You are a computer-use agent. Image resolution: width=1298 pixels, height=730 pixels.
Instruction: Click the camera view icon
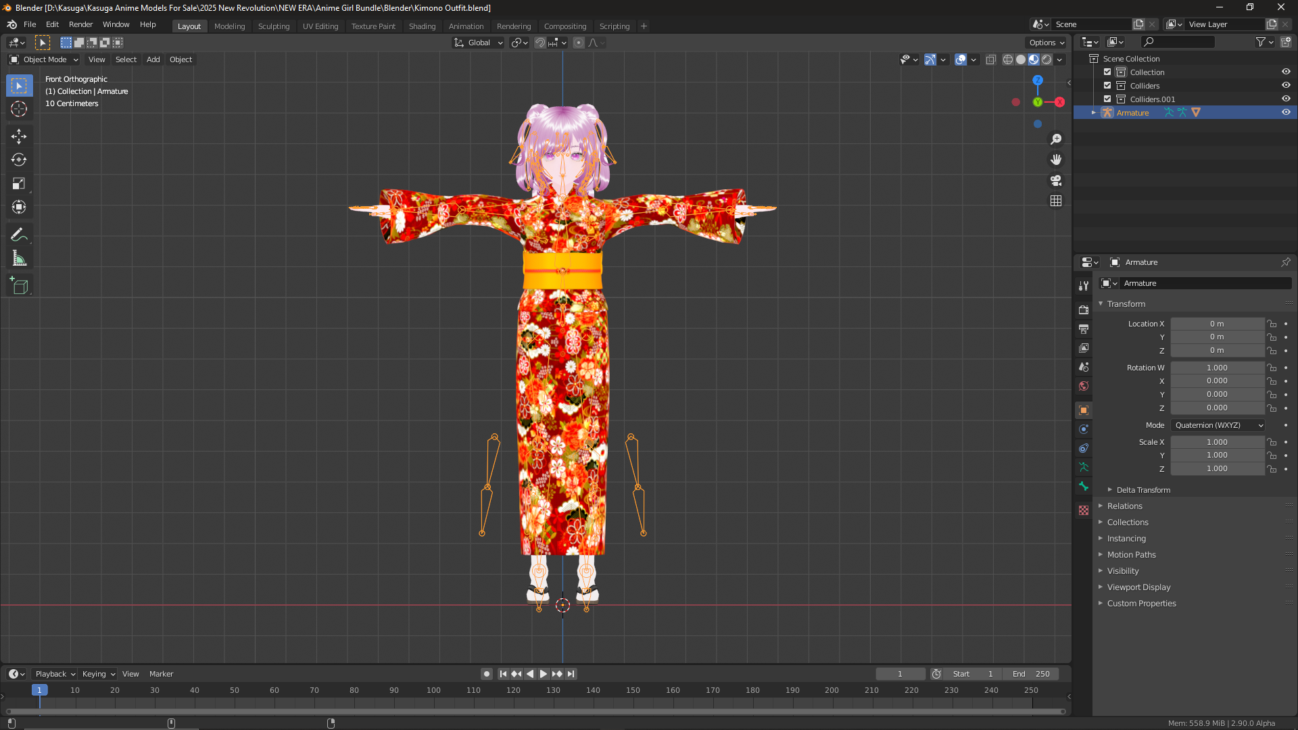point(1056,180)
